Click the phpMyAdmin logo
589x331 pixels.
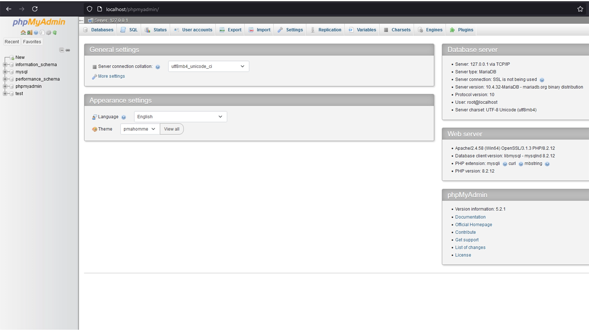(39, 22)
